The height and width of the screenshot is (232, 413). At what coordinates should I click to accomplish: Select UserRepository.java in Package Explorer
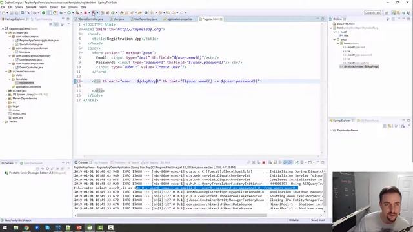click(28, 60)
